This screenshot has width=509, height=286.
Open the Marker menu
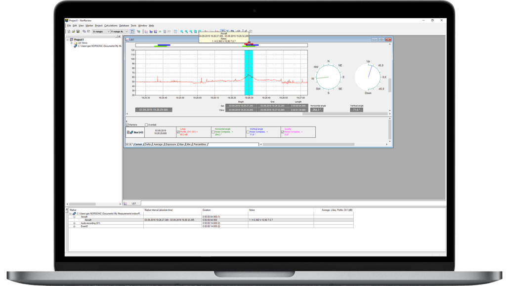click(89, 26)
